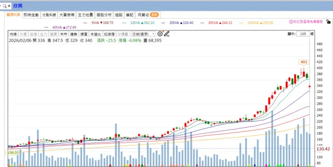Image resolution: width=333 pixels, height=167 pixels.
Task: Click the pink 庫藏股 notice text
Action: pos(308,22)
